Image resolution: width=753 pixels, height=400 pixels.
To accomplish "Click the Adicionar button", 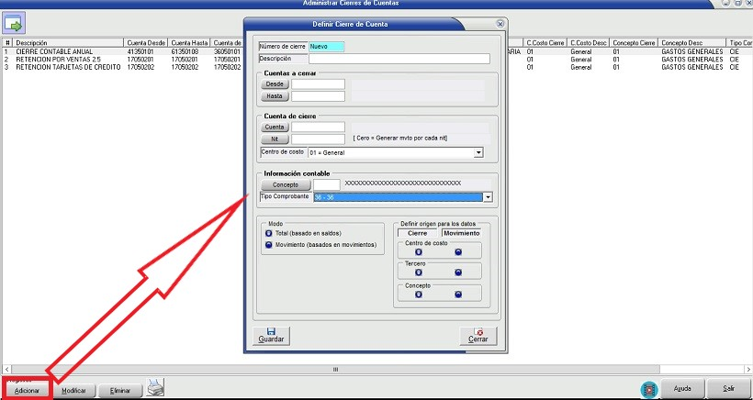I will (x=28, y=390).
